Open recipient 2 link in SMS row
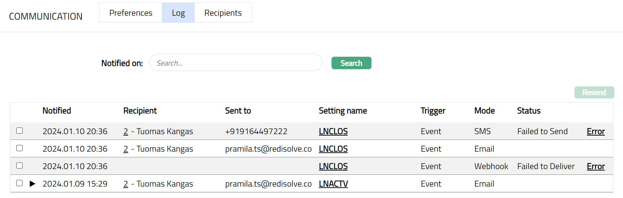 (x=126, y=132)
